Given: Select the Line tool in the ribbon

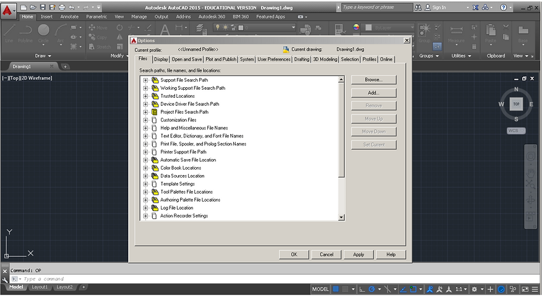Looking at the screenshot, I should point(9,33).
